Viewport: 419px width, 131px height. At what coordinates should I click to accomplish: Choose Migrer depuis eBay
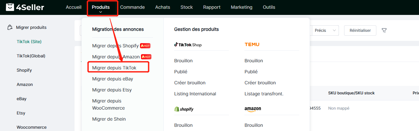(x=113, y=79)
